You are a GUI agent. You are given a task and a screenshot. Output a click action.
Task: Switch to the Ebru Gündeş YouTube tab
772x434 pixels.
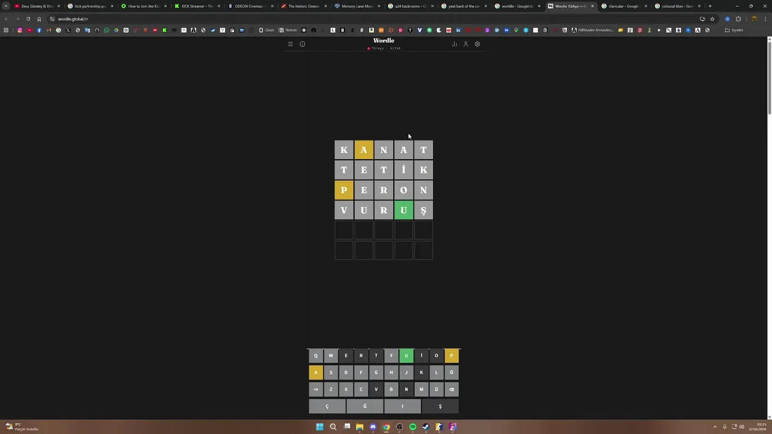pyautogui.click(x=36, y=6)
